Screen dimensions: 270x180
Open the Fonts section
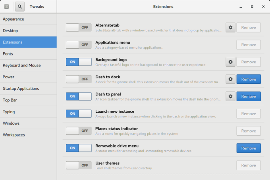coord(29,54)
